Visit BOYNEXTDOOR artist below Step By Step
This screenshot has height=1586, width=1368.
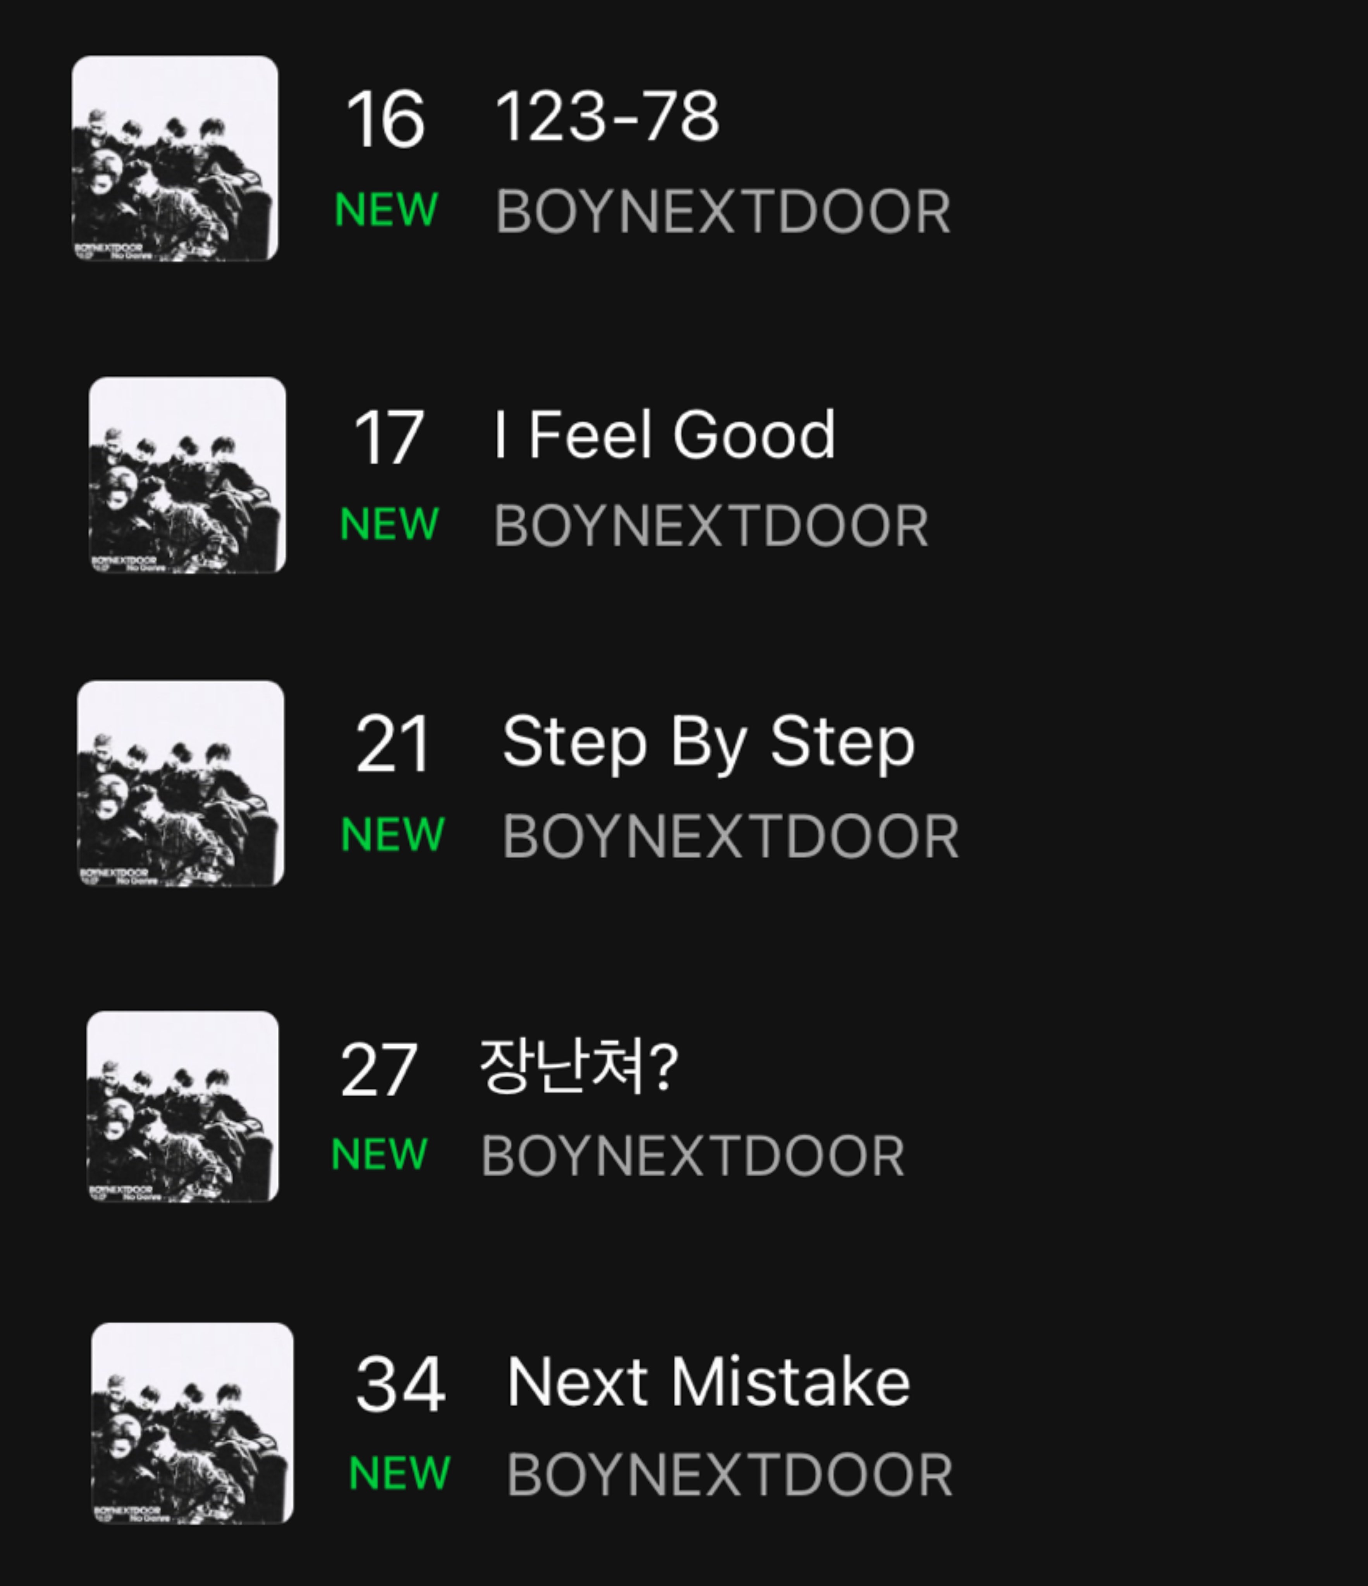[730, 836]
